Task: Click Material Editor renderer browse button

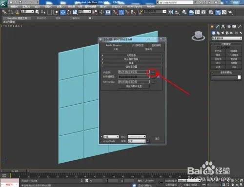Action: (x=153, y=77)
